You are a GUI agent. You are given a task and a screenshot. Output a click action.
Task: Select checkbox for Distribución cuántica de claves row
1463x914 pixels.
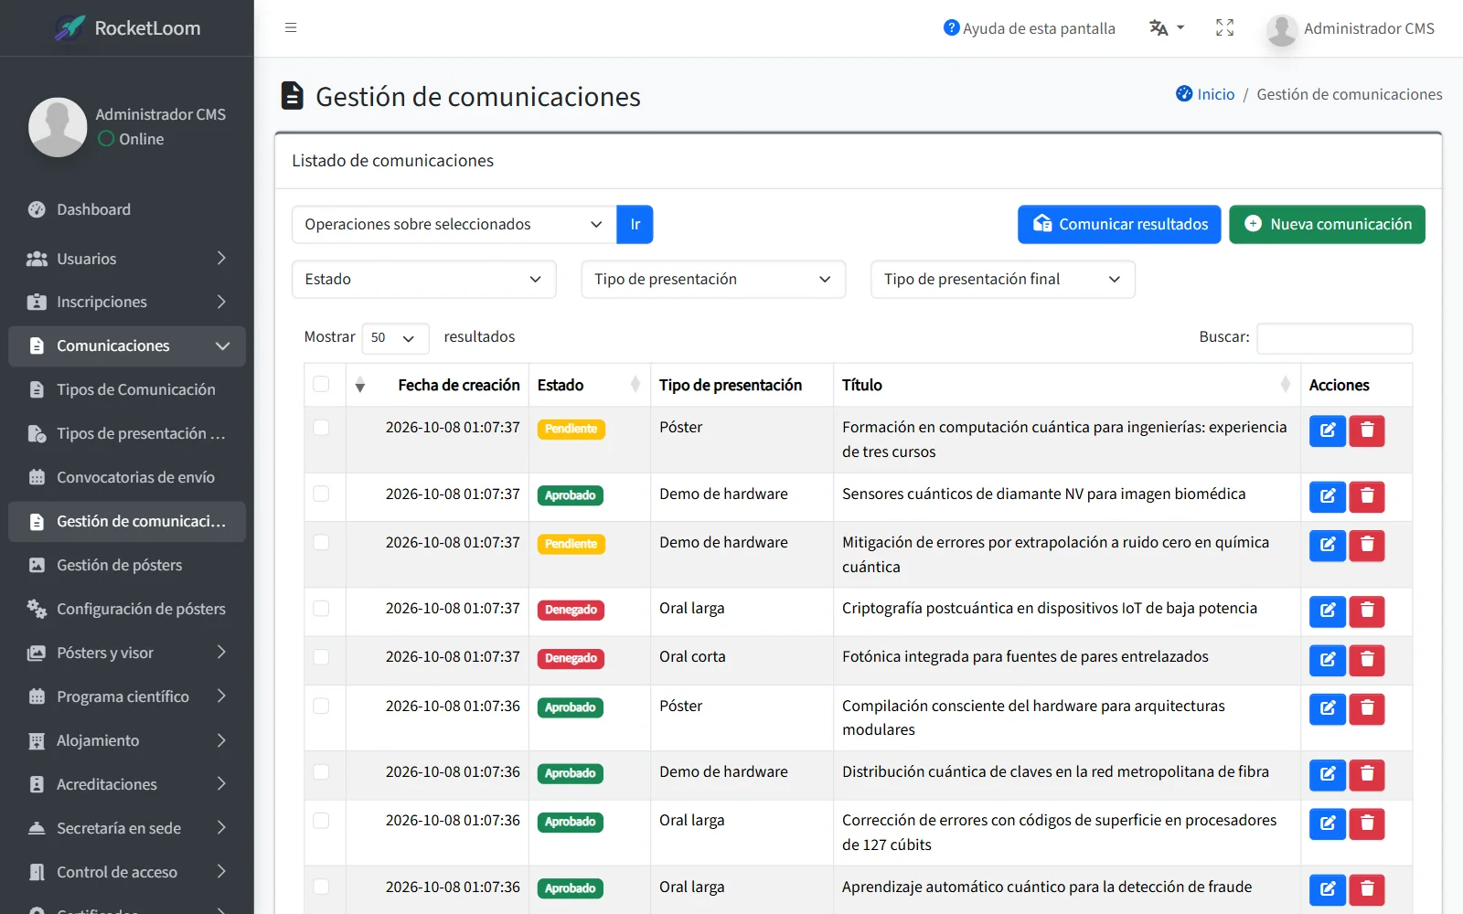(x=321, y=771)
